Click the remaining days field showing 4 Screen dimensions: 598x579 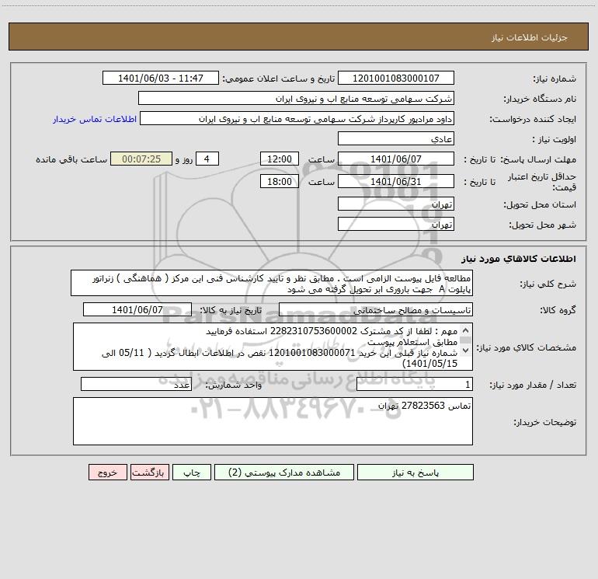[207, 159]
